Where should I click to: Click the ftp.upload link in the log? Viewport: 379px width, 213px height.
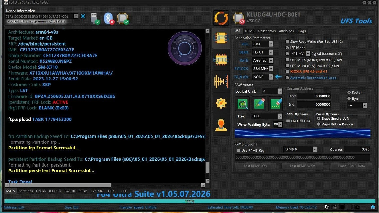pos(20,120)
